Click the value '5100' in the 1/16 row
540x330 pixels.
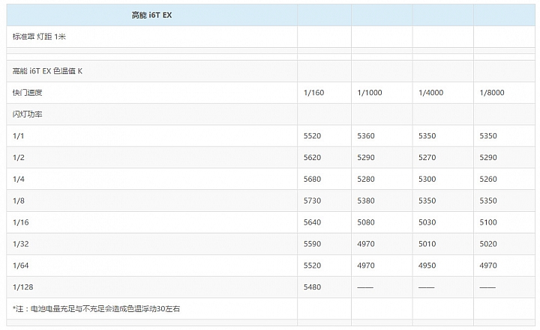point(488,223)
